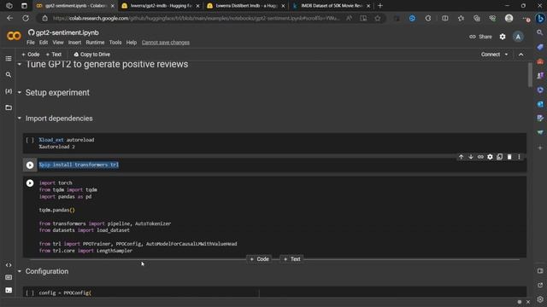Open Colab notebook settings gear

click(503, 37)
